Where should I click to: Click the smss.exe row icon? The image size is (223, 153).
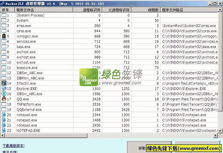click(x=4, y=26)
